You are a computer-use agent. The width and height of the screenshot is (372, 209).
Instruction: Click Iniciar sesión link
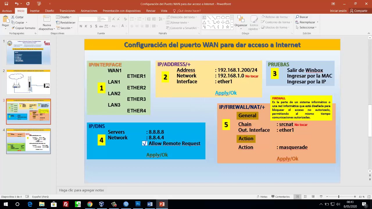[338, 11]
